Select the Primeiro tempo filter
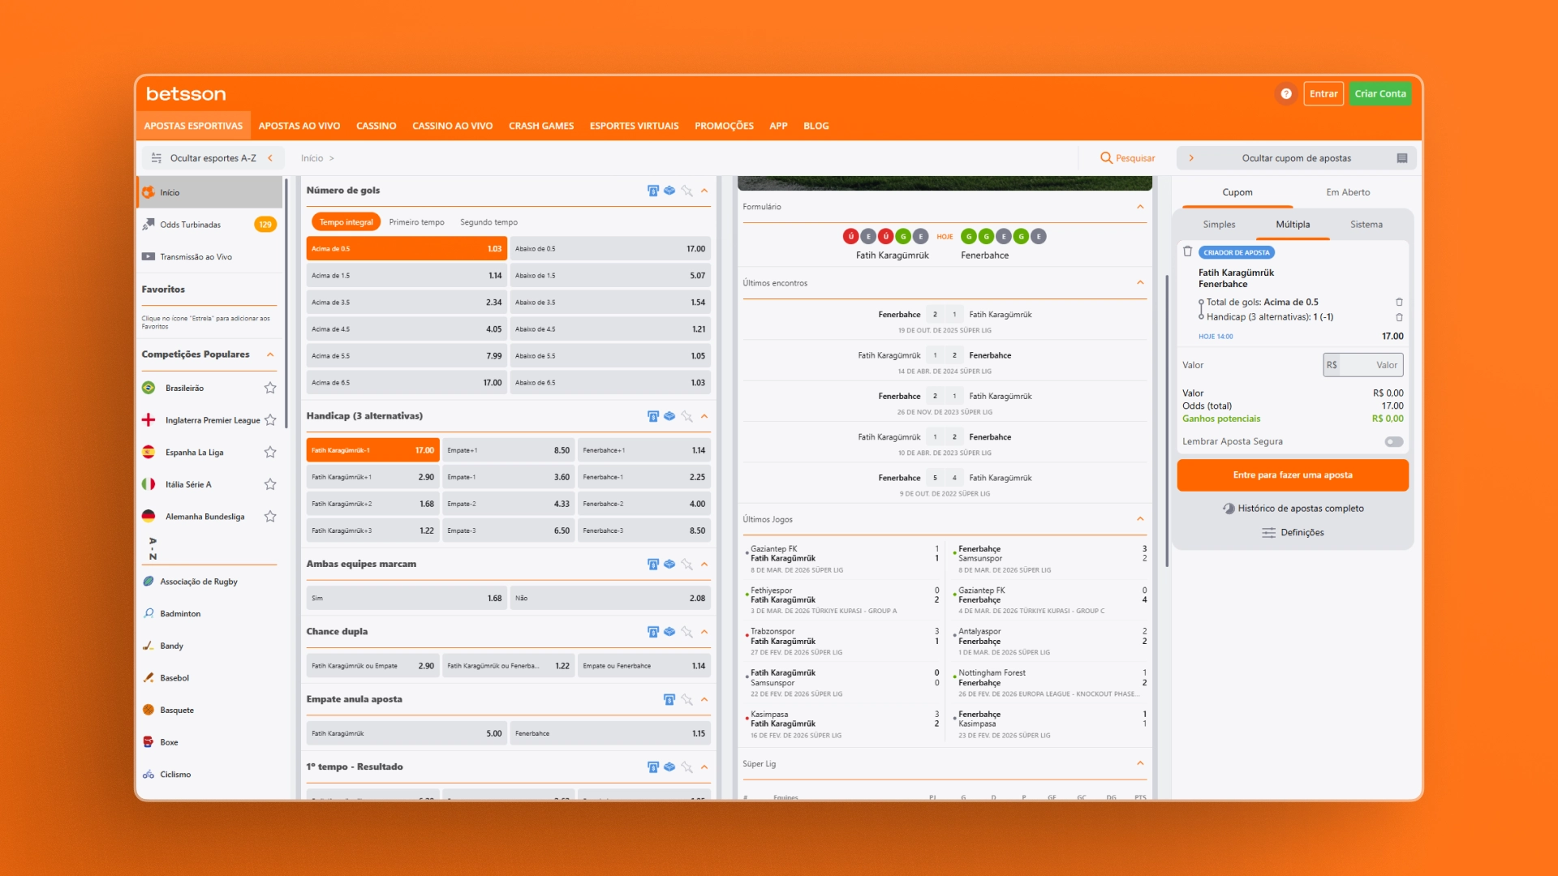Image resolution: width=1558 pixels, height=876 pixels. [416, 222]
